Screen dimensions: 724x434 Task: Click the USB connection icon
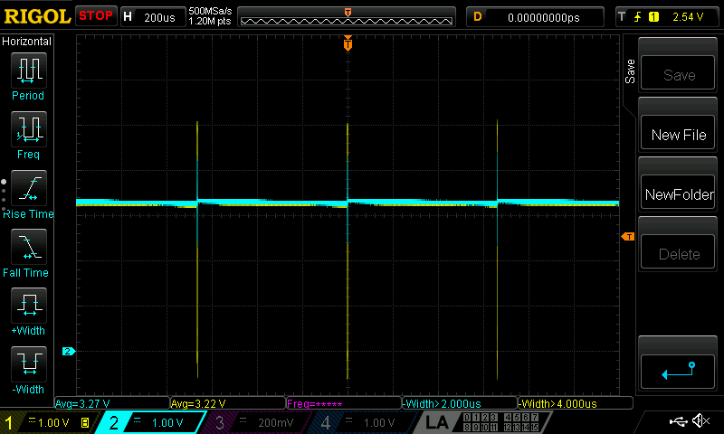point(676,421)
